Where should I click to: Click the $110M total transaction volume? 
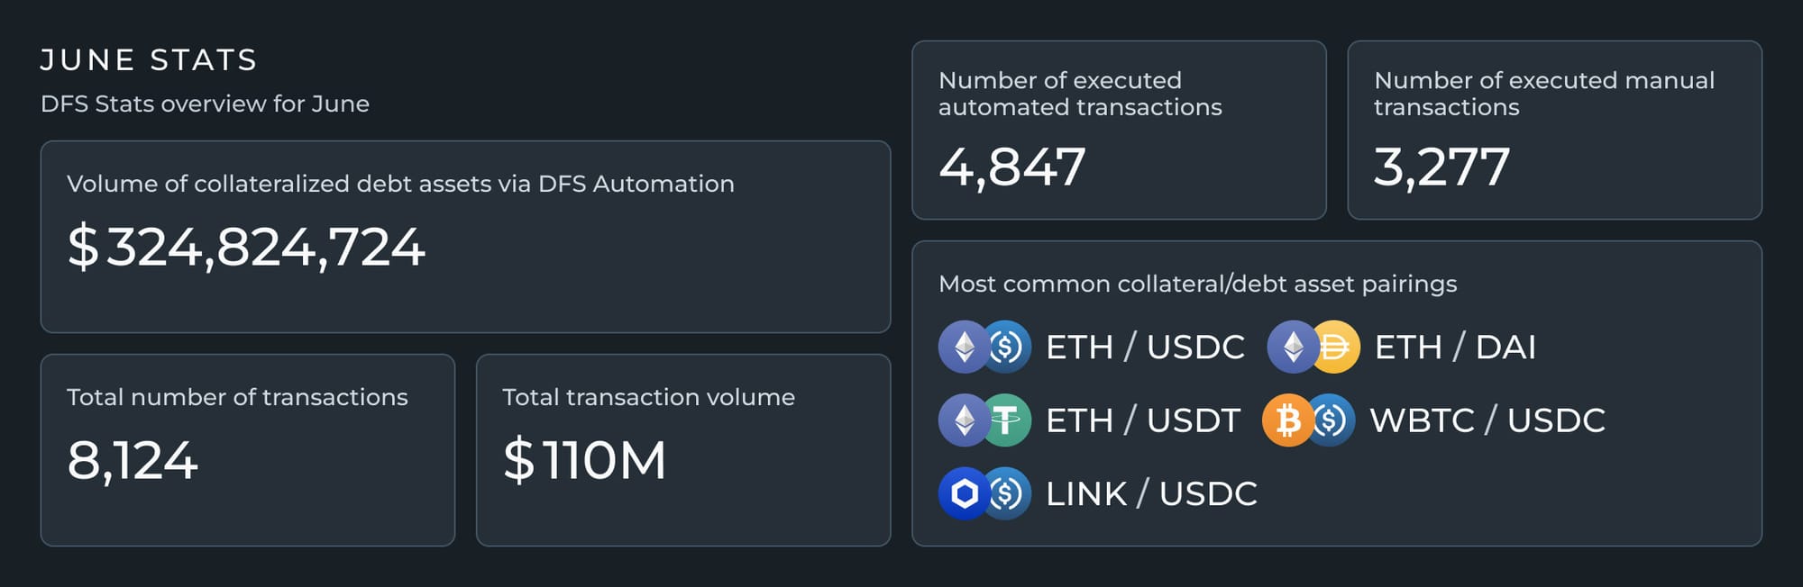click(x=584, y=460)
